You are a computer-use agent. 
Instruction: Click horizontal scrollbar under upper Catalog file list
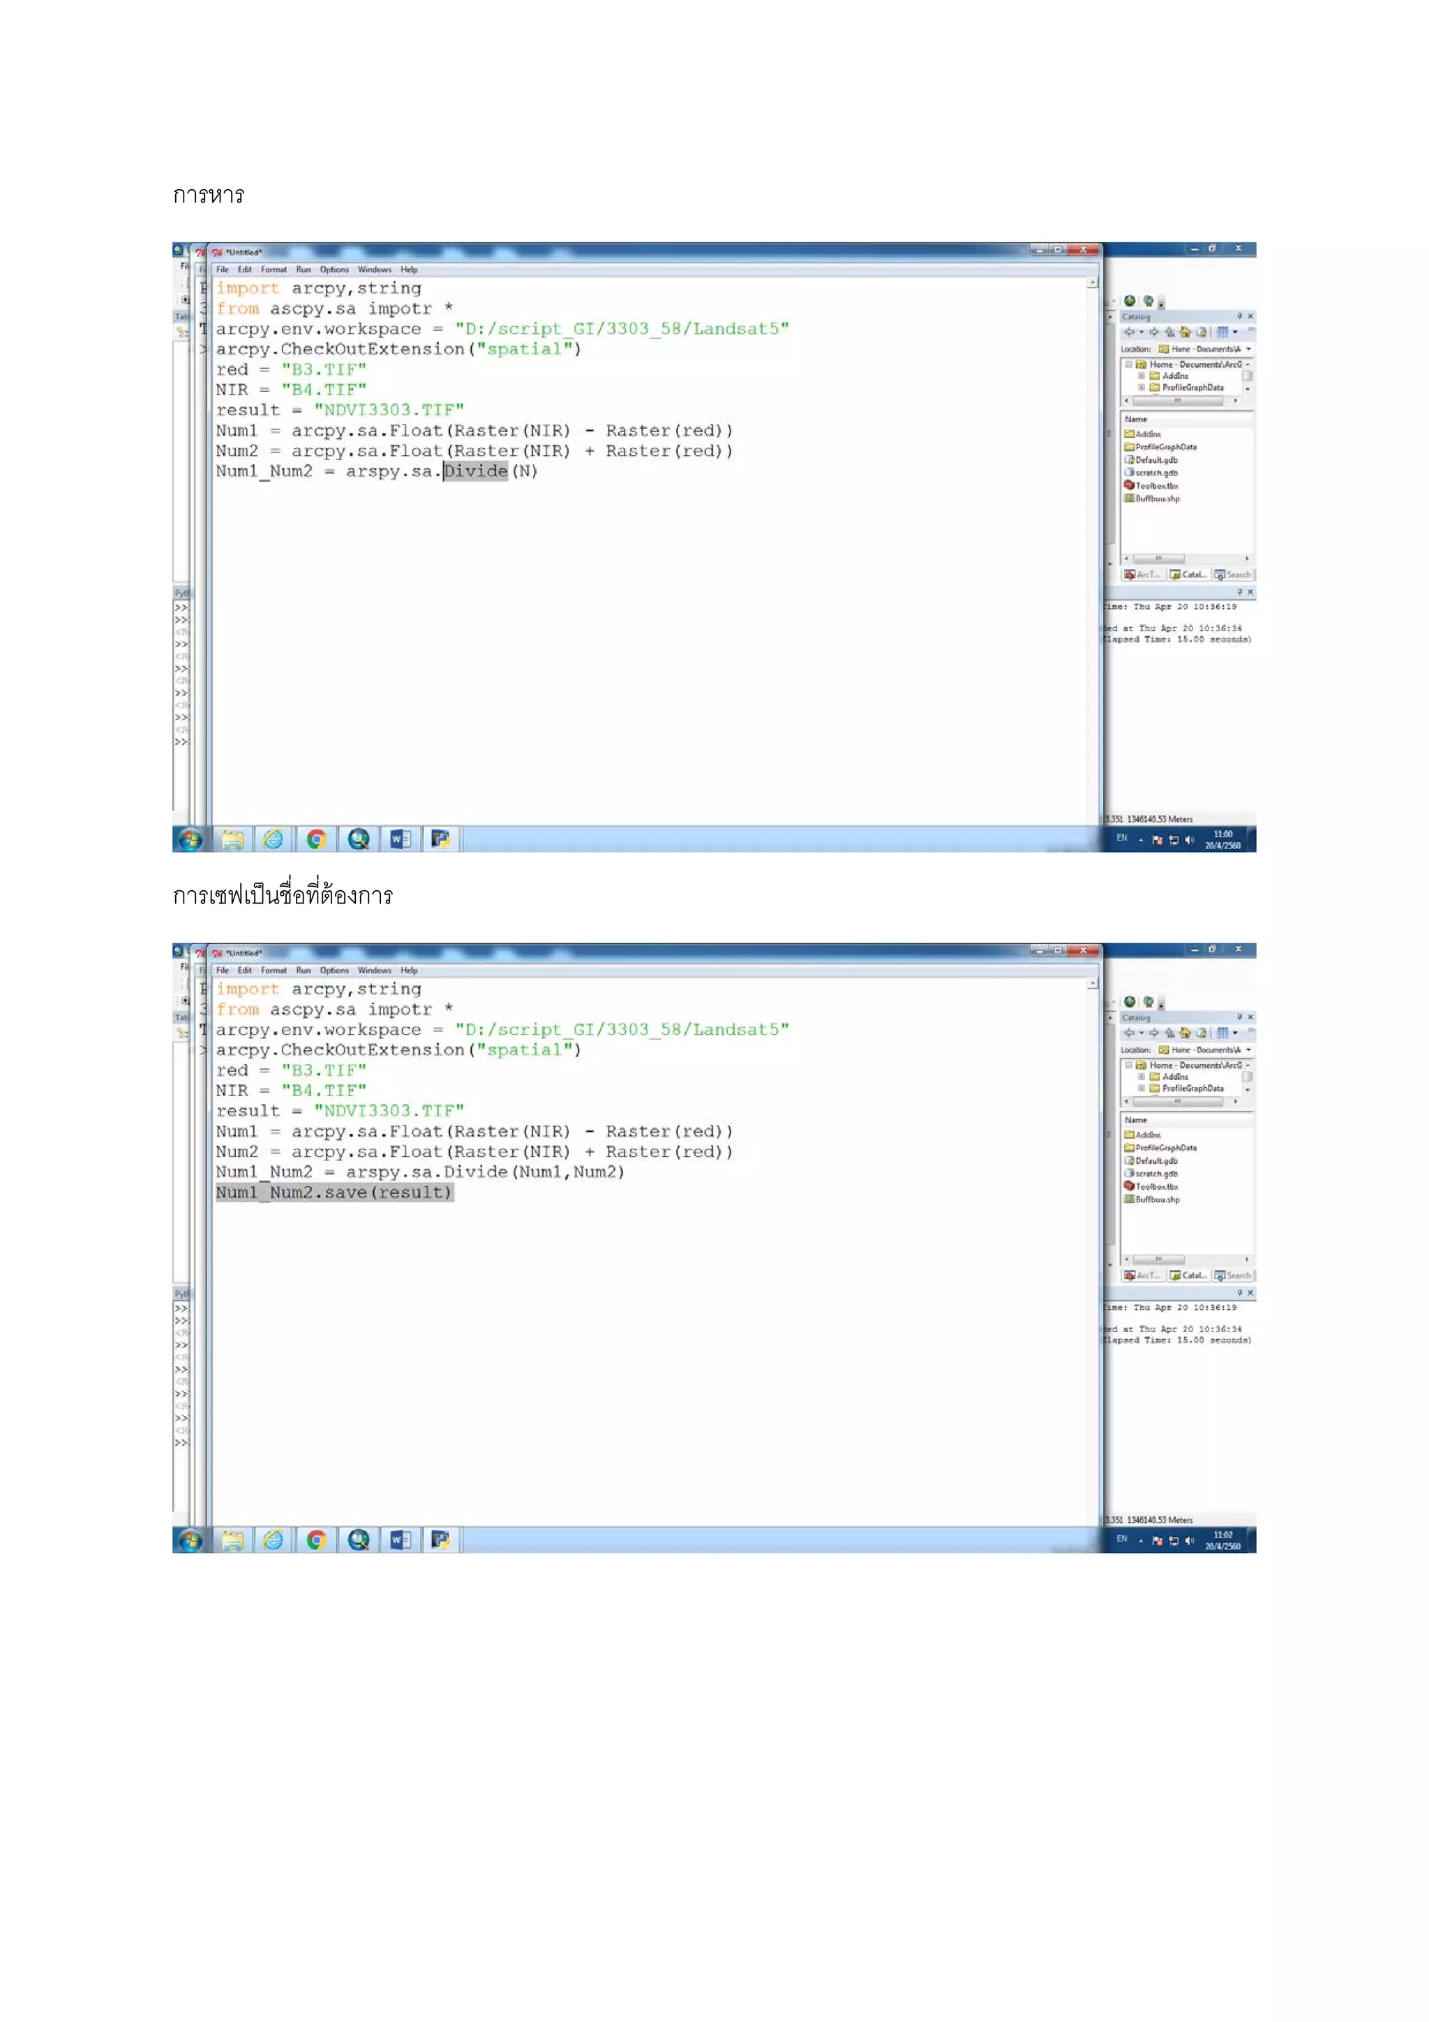pyautogui.click(x=1159, y=559)
